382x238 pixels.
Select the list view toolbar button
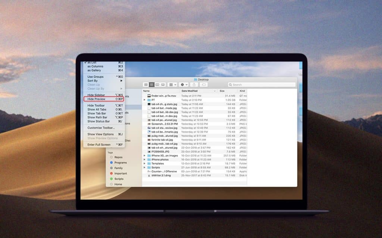(151, 85)
